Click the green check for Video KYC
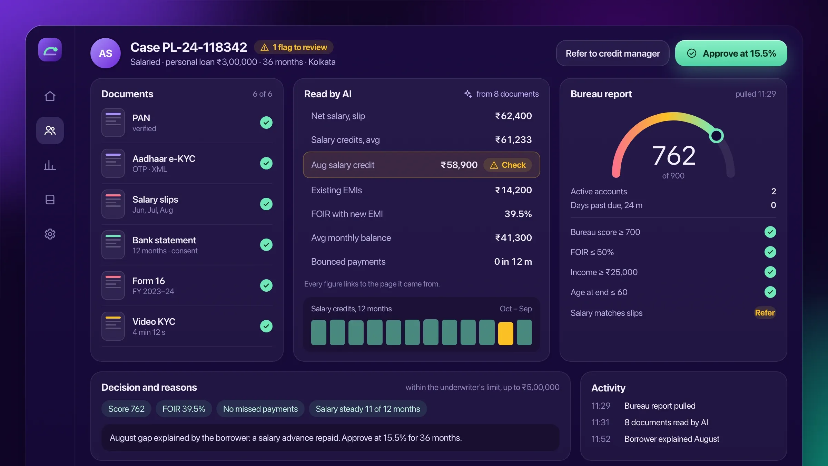Viewport: 828px width, 466px height. [x=266, y=326]
